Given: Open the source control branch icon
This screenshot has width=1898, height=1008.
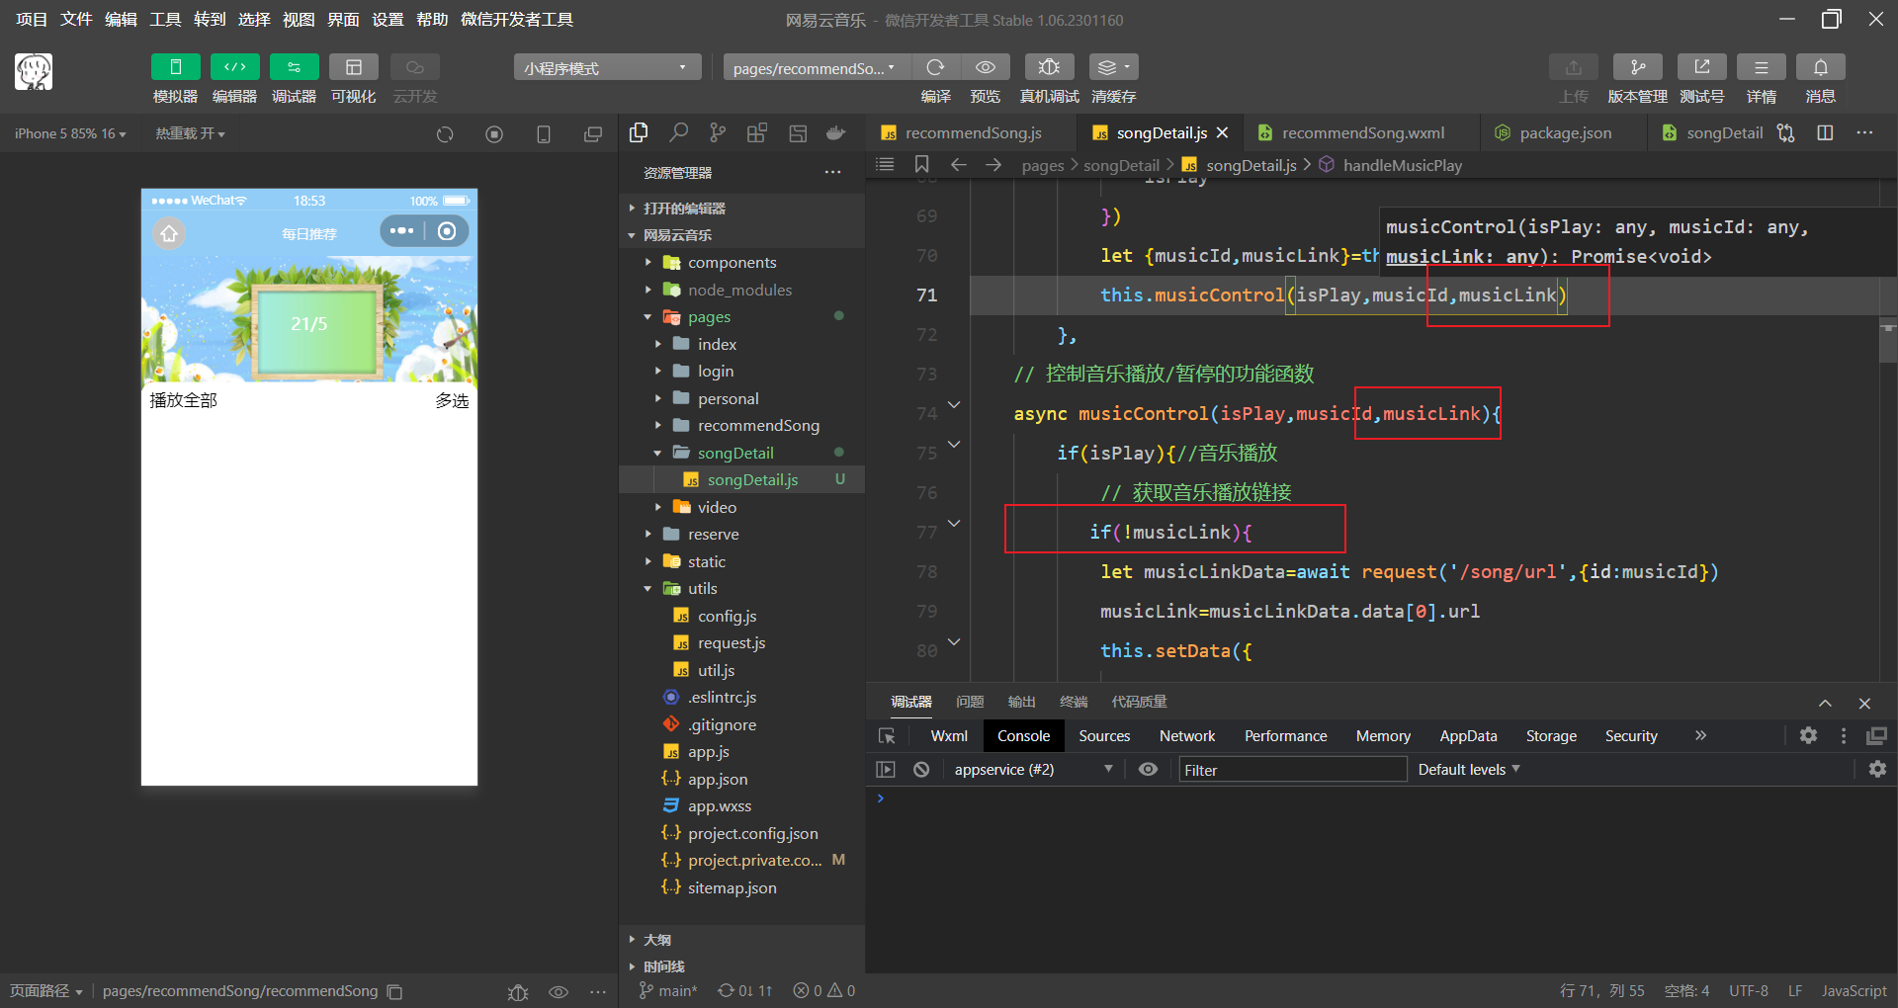Looking at the screenshot, I should (718, 132).
